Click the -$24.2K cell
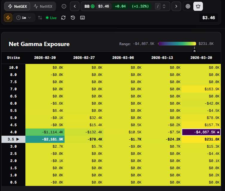This screenshot has width=225, height=191. click(162, 139)
